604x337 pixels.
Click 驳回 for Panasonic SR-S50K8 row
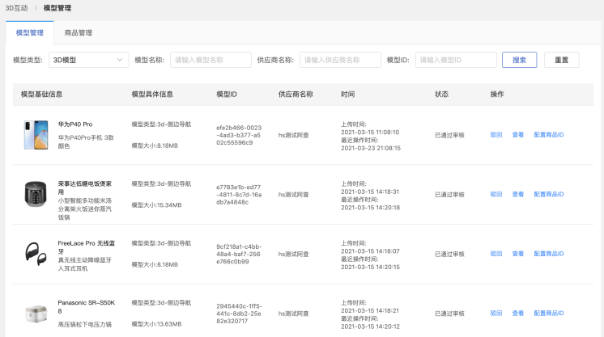pos(496,313)
